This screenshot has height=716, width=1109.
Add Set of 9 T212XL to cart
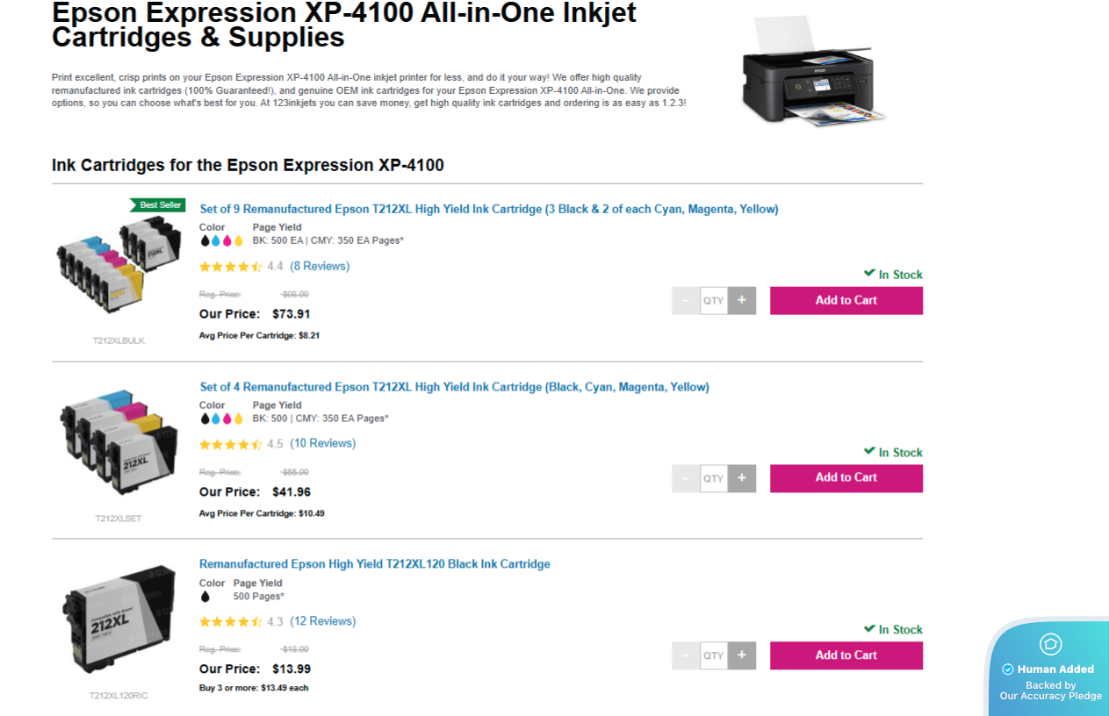[846, 300]
